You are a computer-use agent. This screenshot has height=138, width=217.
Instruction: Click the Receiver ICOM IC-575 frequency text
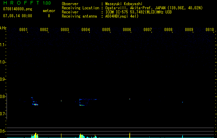point(138,12)
